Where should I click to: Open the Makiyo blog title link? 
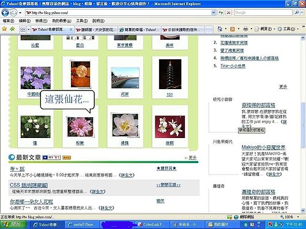[x=263, y=147]
